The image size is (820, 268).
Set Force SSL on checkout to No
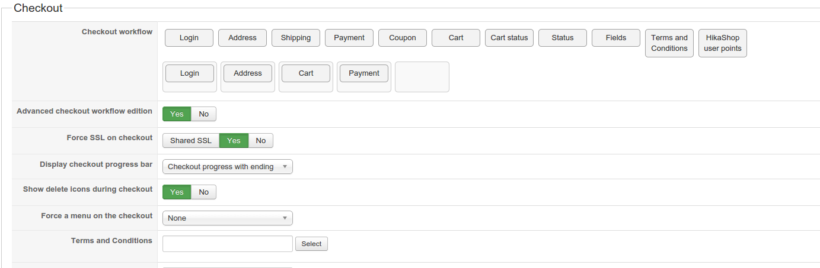[x=260, y=141]
